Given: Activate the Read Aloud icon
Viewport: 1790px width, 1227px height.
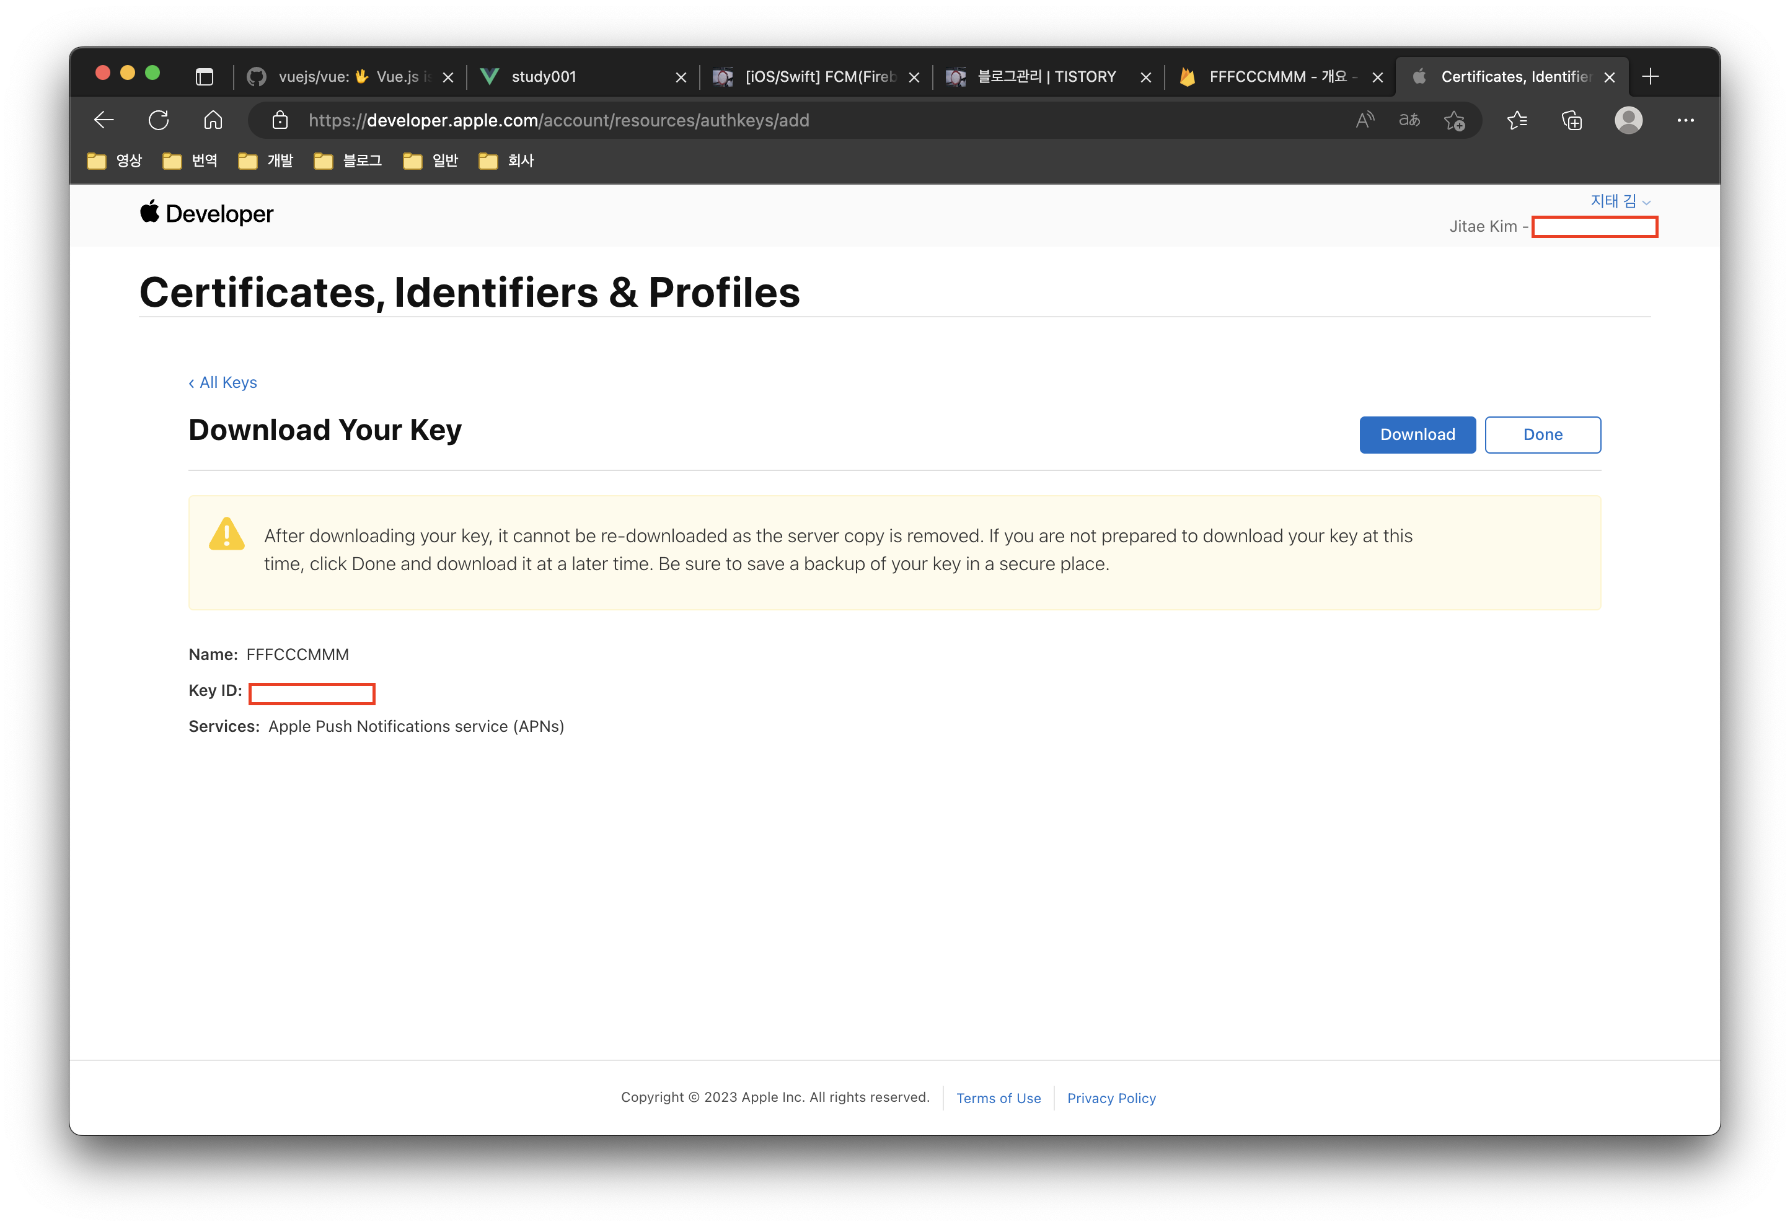Looking at the screenshot, I should tap(1365, 120).
